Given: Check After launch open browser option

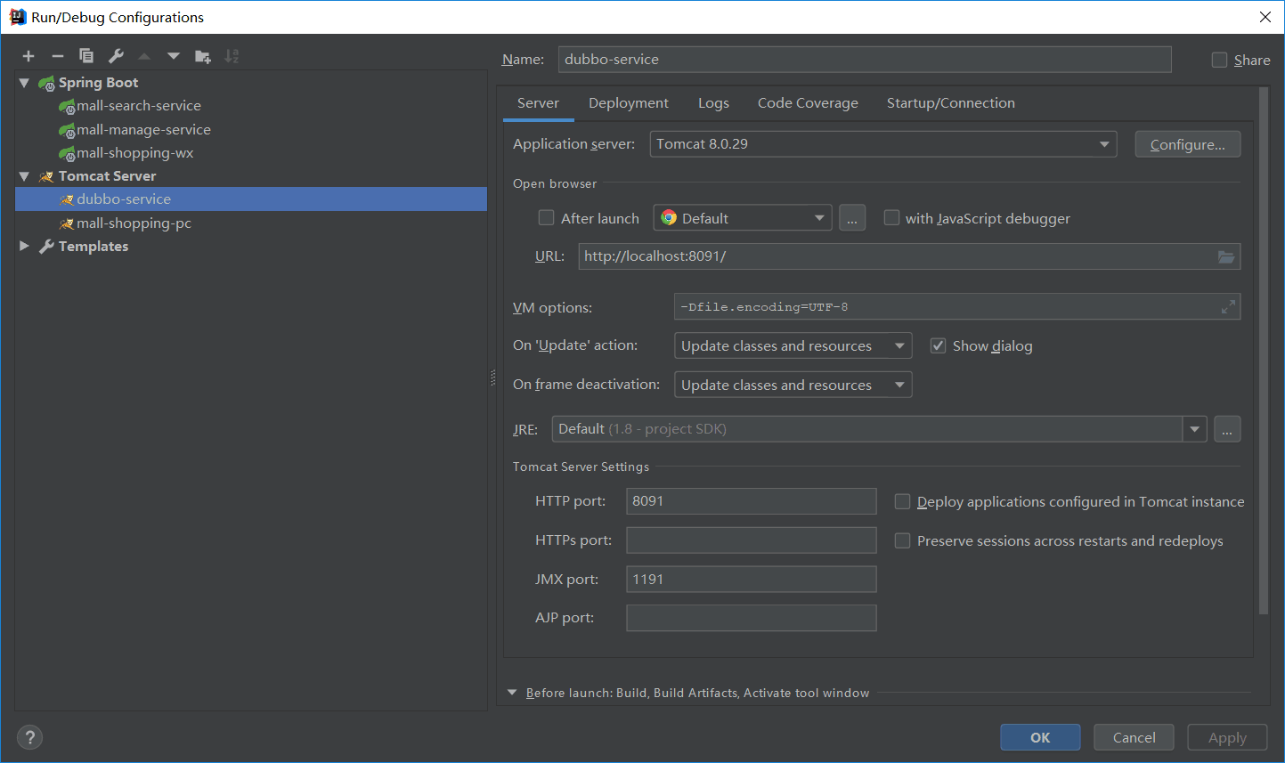Looking at the screenshot, I should point(547,218).
